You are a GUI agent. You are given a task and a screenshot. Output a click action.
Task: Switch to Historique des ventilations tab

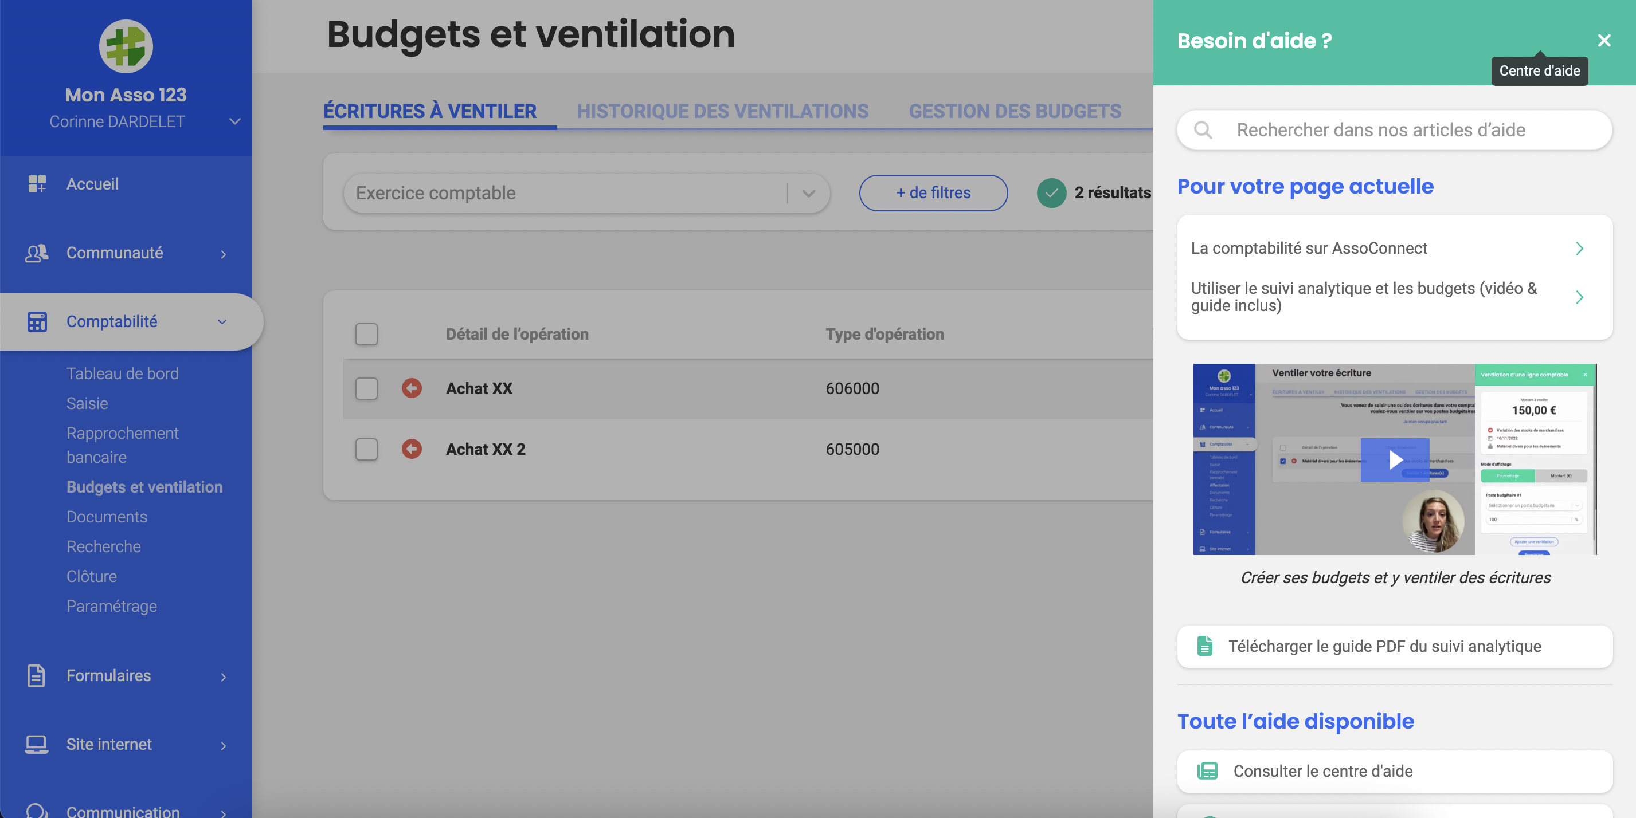[x=722, y=111]
